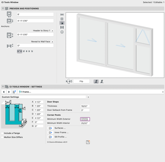Click the window height dimension icon
The image size is (165, 162).
tap(10, 21)
